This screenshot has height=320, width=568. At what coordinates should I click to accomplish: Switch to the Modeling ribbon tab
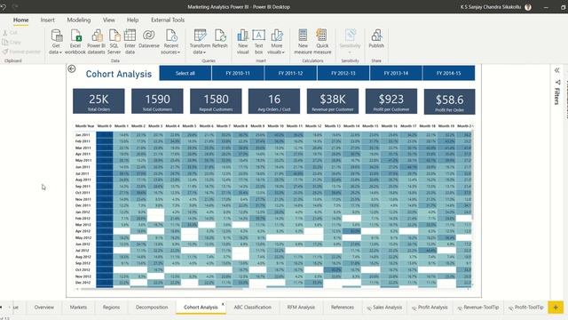click(79, 20)
